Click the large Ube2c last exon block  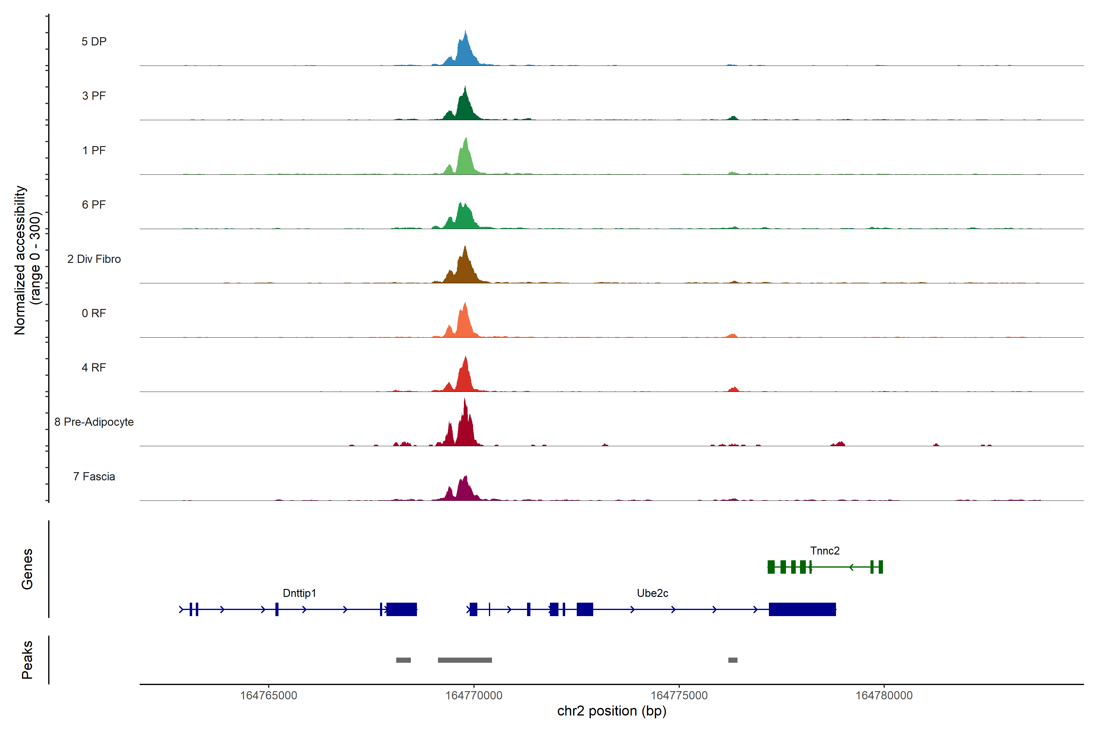[802, 609]
